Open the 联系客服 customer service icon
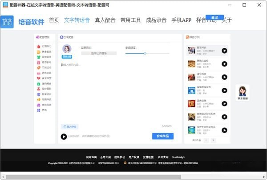 [243, 93]
